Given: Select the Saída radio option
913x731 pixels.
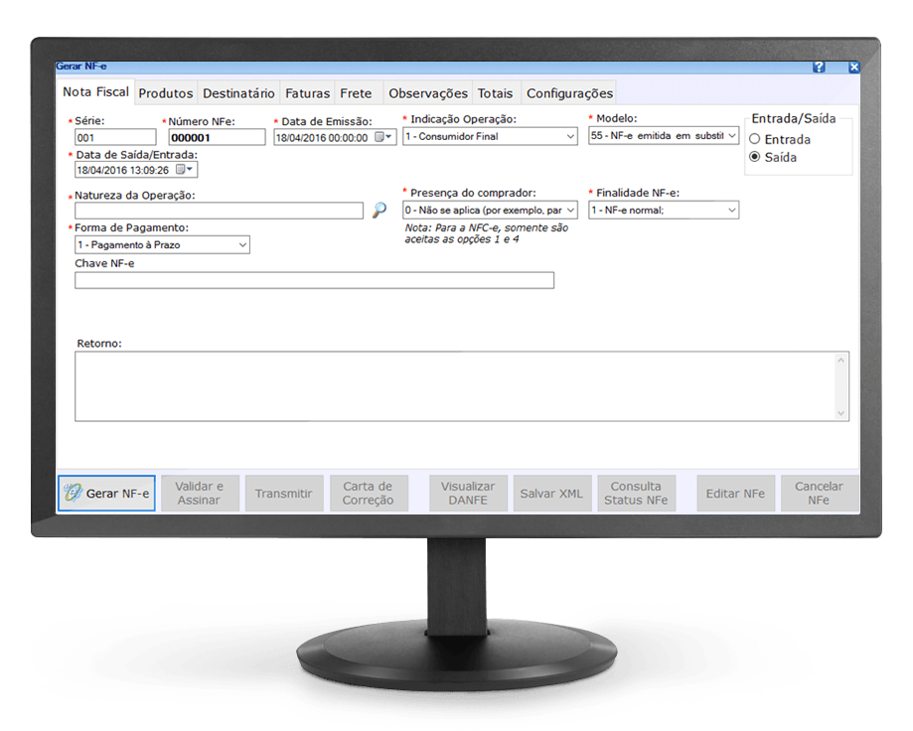Looking at the screenshot, I should (x=755, y=157).
